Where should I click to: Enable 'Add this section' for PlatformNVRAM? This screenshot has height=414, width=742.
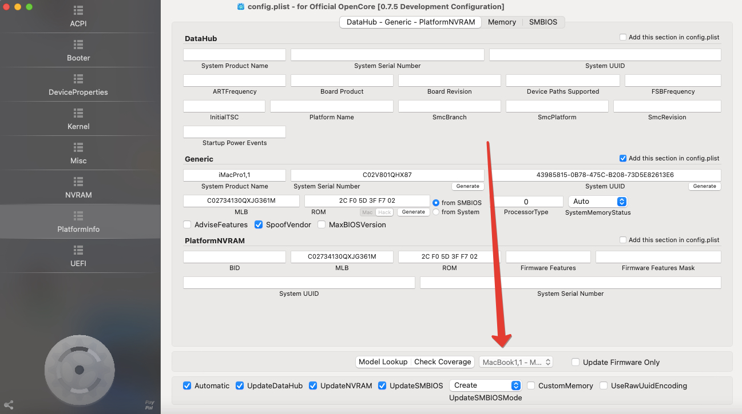click(623, 240)
